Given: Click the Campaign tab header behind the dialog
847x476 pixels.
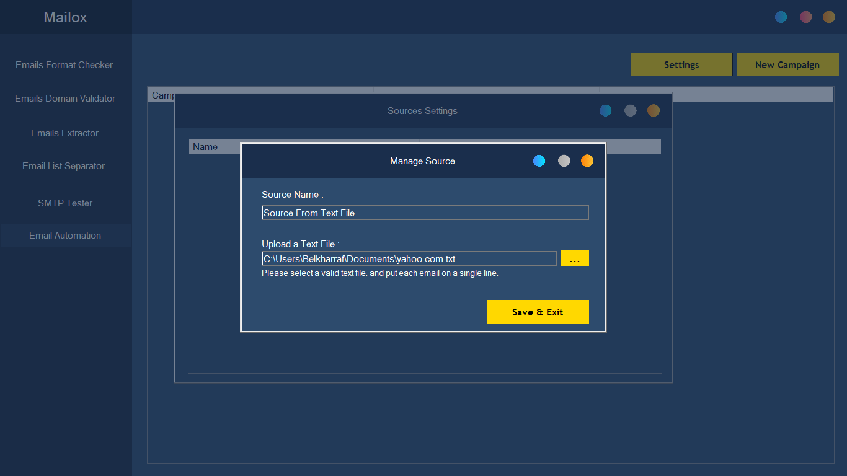Looking at the screenshot, I should click(x=162, y=95).
